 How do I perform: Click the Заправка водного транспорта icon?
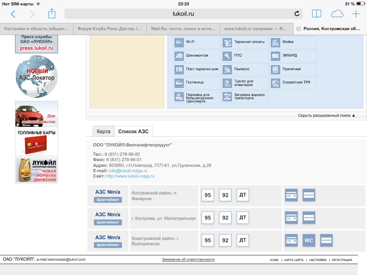coord(227,96)
